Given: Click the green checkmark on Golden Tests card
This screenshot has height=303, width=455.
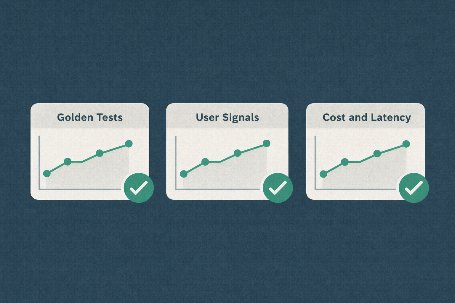Looking at the screenshot, I should coord(139,188).
